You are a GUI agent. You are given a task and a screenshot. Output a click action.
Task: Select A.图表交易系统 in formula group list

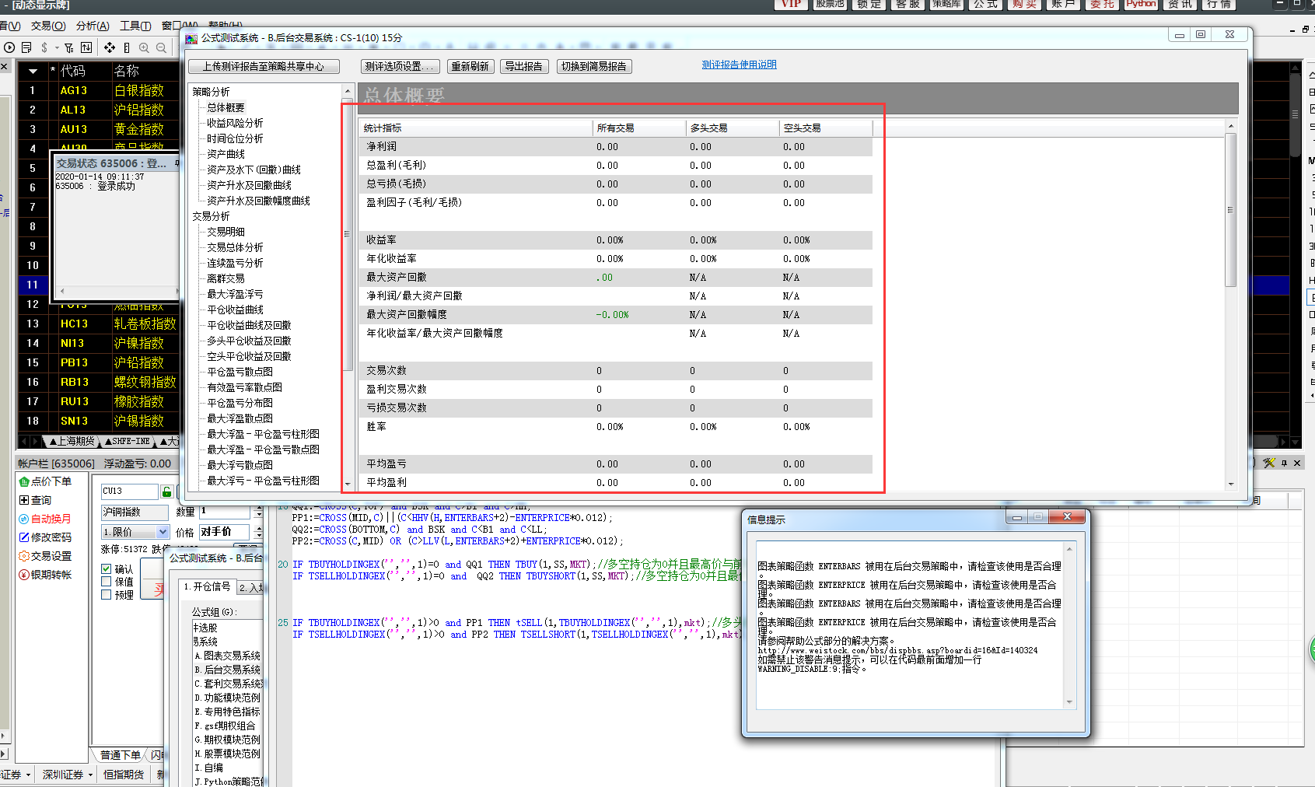pos(227,656)
